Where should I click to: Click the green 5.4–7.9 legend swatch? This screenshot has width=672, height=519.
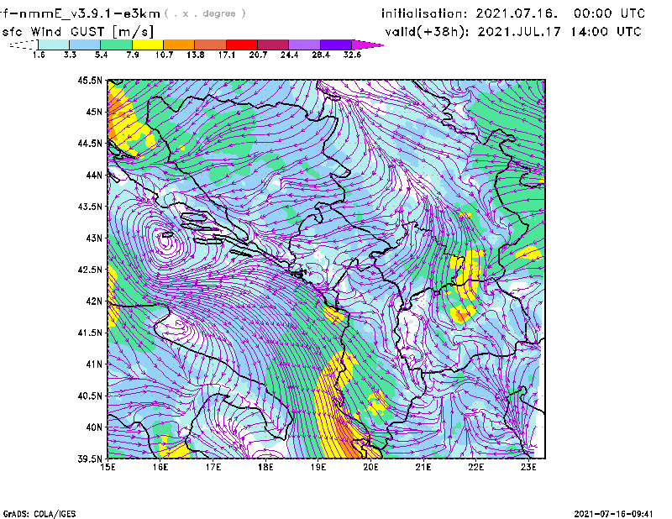pos(116,45)
